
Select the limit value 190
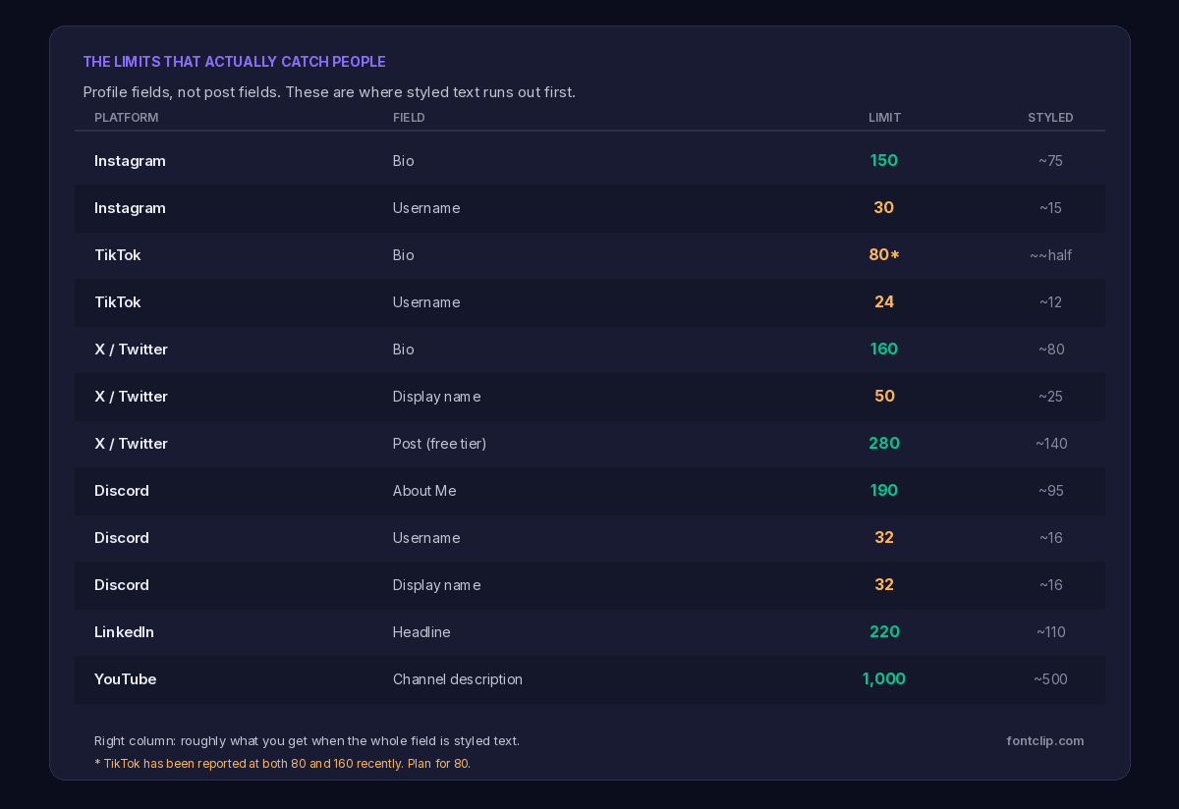click(x=884, y=490)
